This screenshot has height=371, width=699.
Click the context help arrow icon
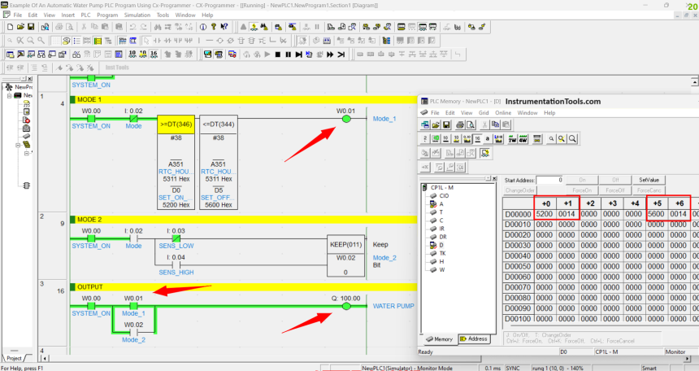coord(224,27)
